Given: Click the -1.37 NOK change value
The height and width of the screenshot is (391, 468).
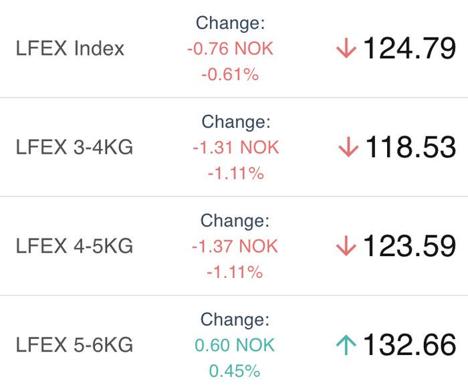Looking at the screenshot, I should [235, 246].
